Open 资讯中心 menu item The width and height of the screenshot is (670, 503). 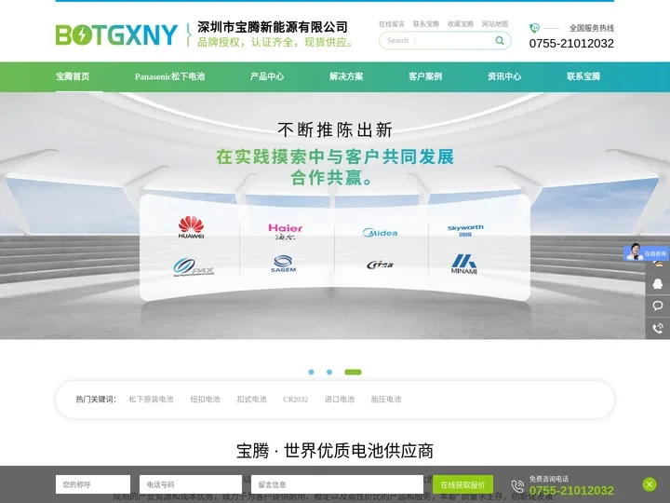click(504, 76)
